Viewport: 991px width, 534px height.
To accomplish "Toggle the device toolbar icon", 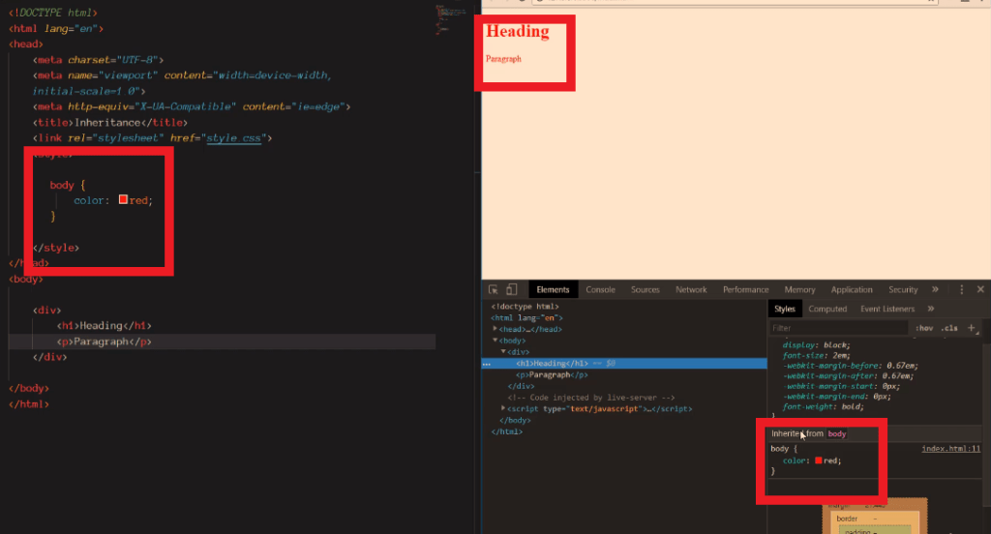I will 511,289.
